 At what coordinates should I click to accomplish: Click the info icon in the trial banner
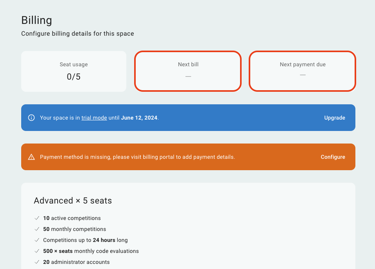pyautogui.click(x=31, y=118)
